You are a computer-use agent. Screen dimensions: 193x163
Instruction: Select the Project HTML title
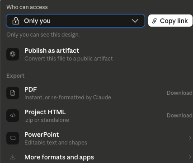coord(45,112)
